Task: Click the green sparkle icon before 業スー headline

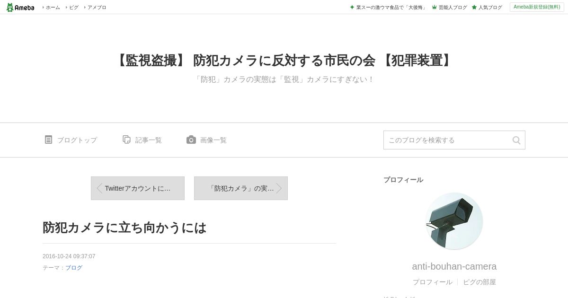Action: coord(352,7)
